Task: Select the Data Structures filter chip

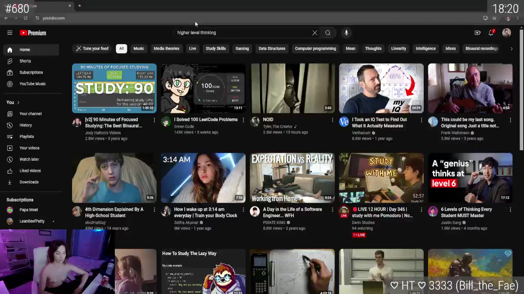Action: point(272,49)
